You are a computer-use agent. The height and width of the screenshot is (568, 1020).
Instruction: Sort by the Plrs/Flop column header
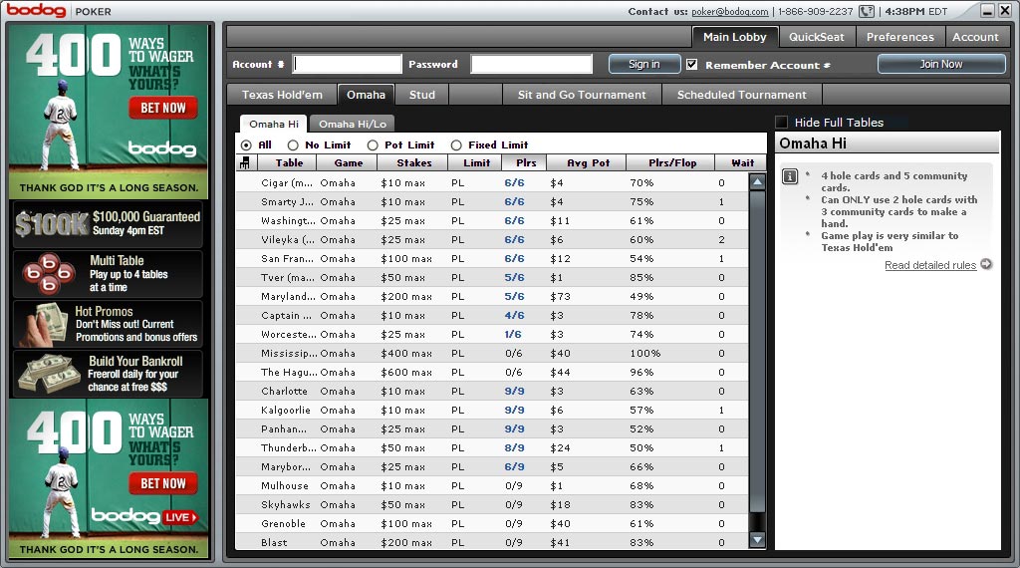(x=672, y=162)
